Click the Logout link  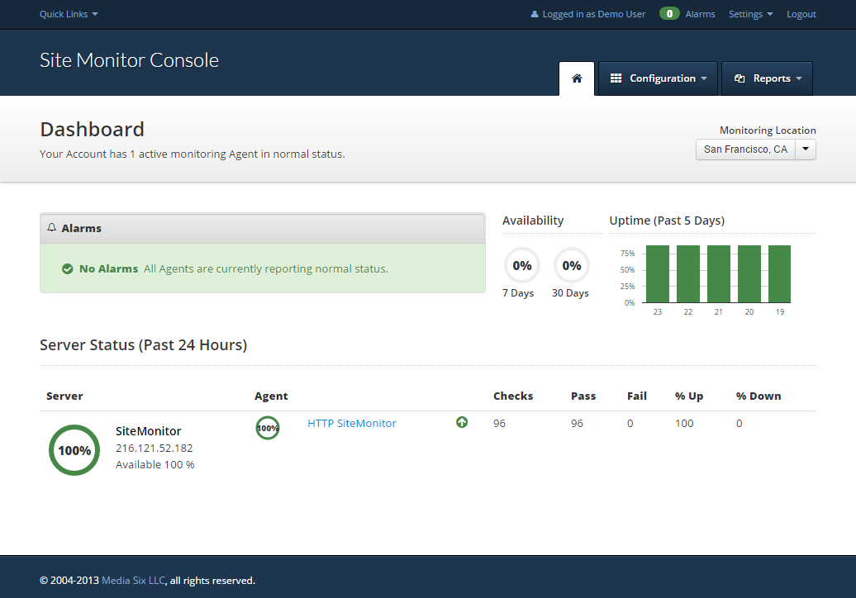tap(801, 14)
